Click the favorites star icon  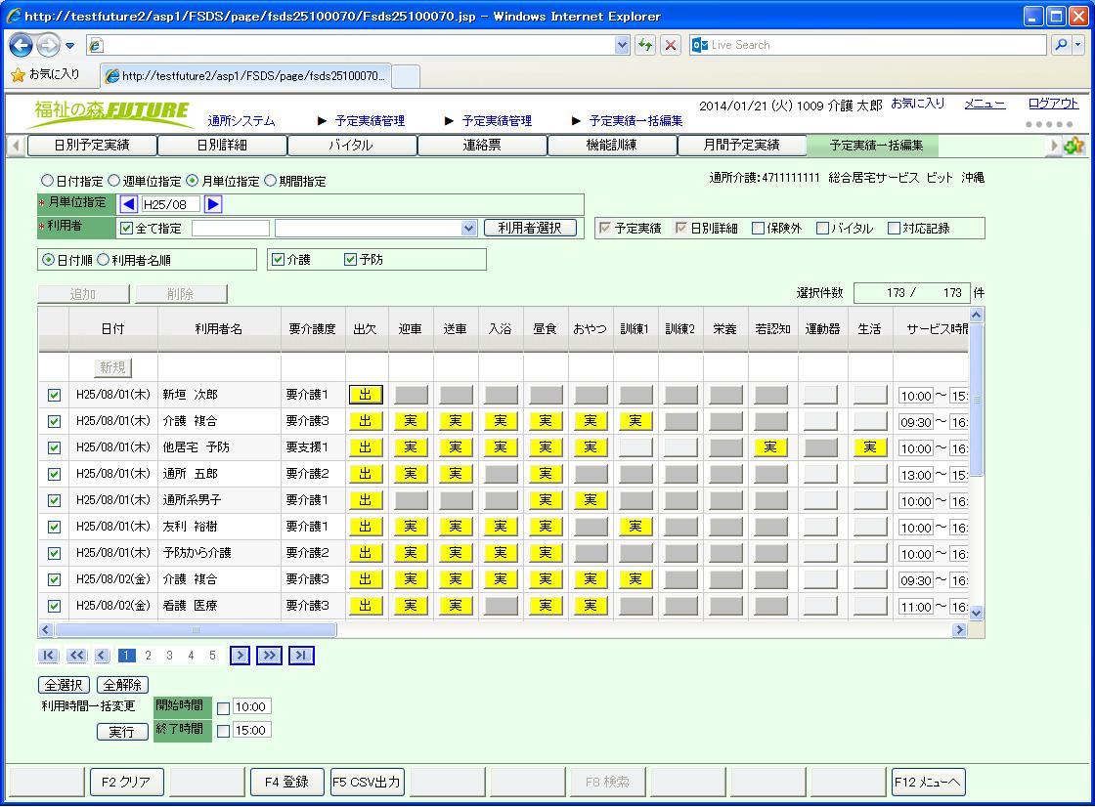pyautogui.click(x=19, y=74)
